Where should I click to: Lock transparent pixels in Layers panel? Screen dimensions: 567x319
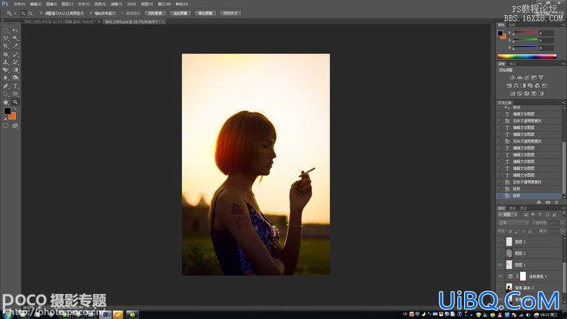click(510, 231)
